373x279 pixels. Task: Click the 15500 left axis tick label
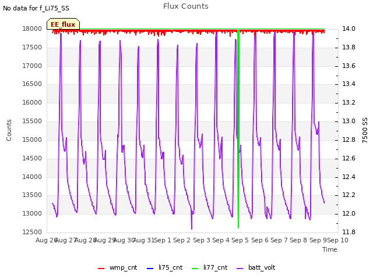click(x=32, y=121)
